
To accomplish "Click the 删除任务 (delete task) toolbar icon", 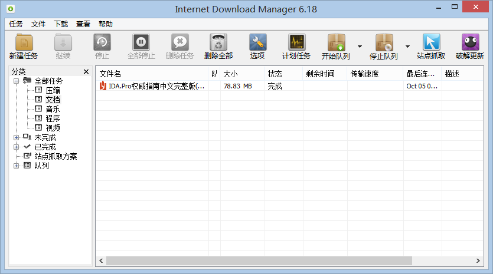I will [x=180, y=42].
